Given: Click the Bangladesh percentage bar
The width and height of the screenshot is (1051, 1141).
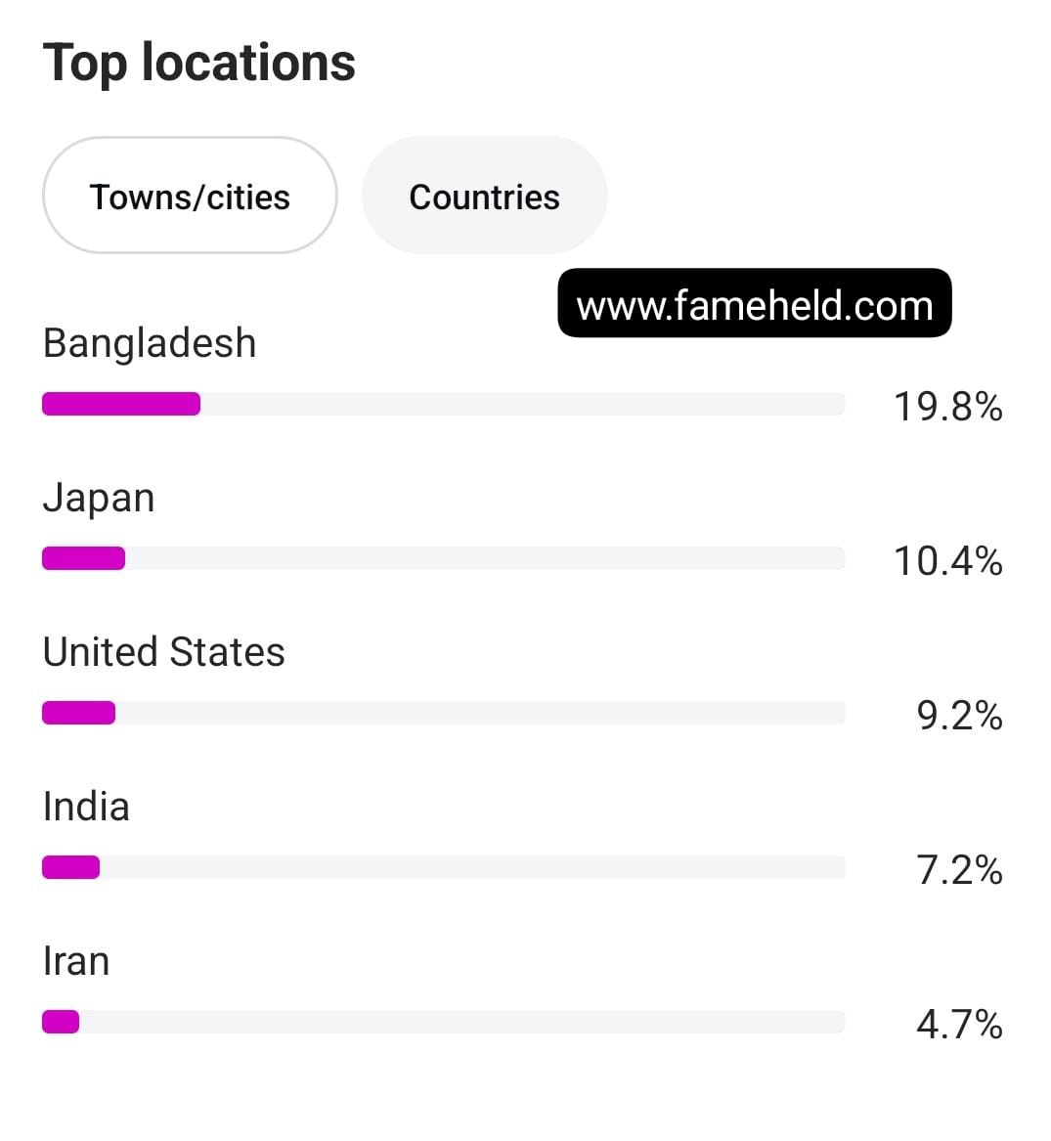Looking at the screenshot, I should coord(444,404).
